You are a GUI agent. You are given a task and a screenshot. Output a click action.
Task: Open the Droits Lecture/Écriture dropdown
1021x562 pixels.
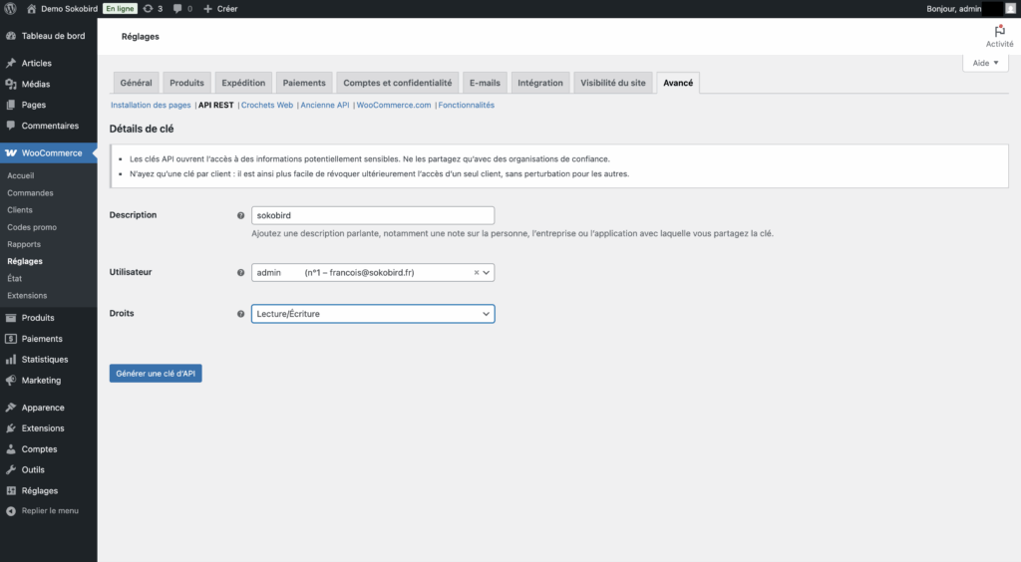click(373, 314)
